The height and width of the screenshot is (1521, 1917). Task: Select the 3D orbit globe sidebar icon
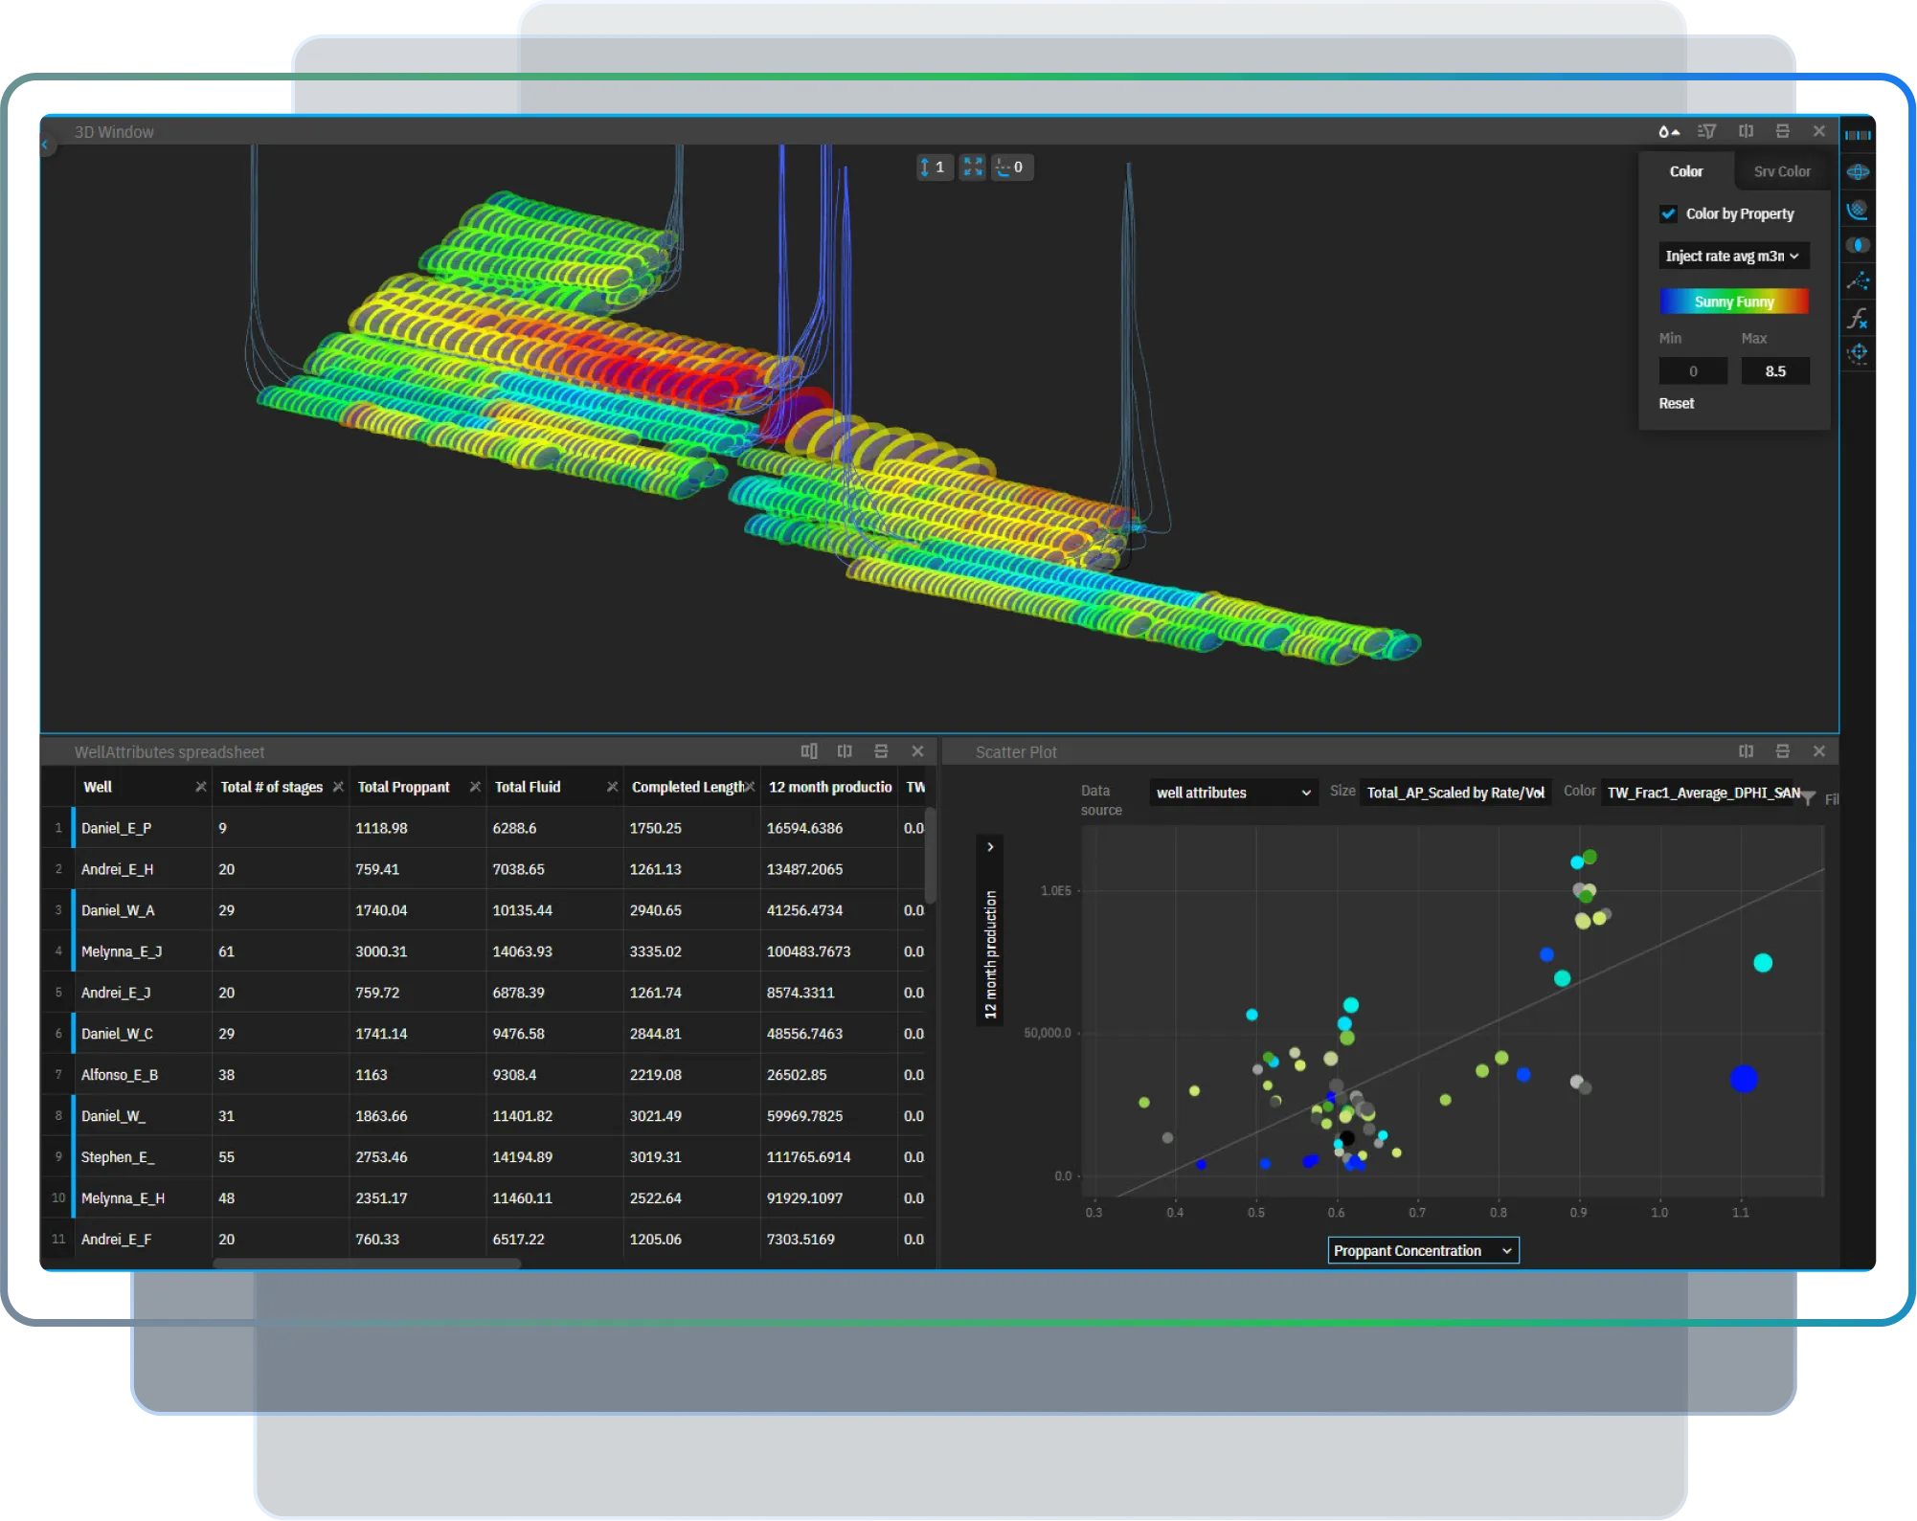coord(1858,172)
